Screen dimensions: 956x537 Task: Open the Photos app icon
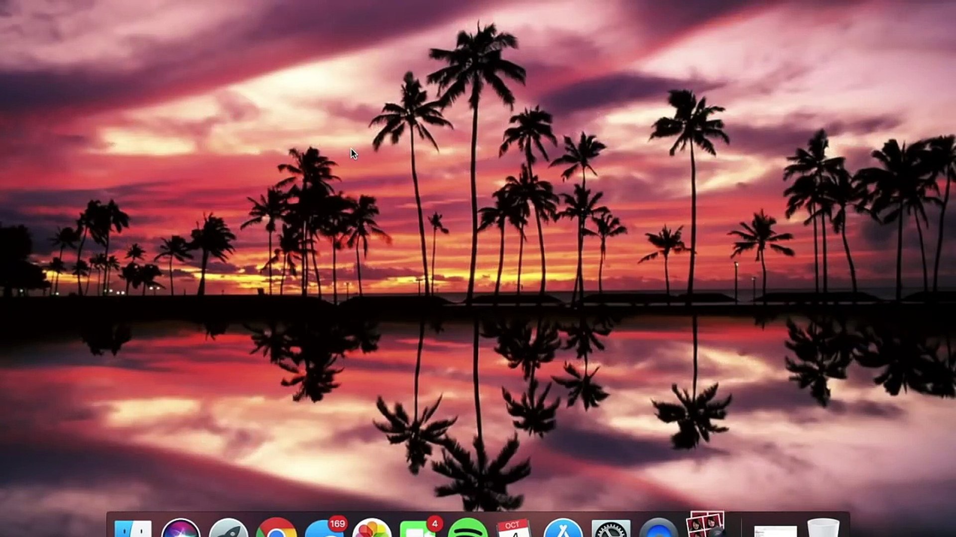372,529
